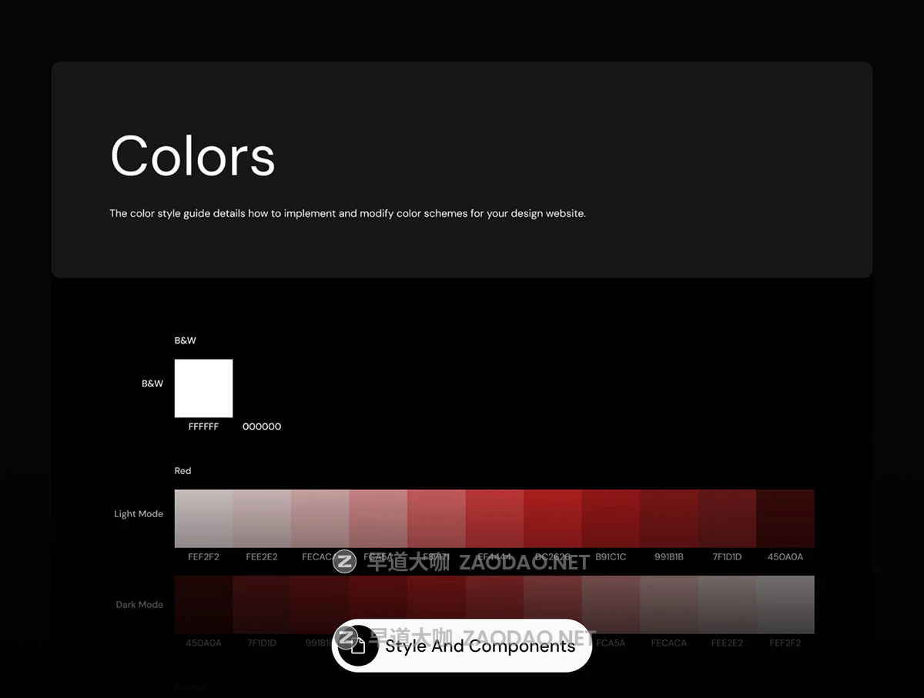
Task: Pick the Dark Mode FEE2E2 swatch
Action: point(727,604)
